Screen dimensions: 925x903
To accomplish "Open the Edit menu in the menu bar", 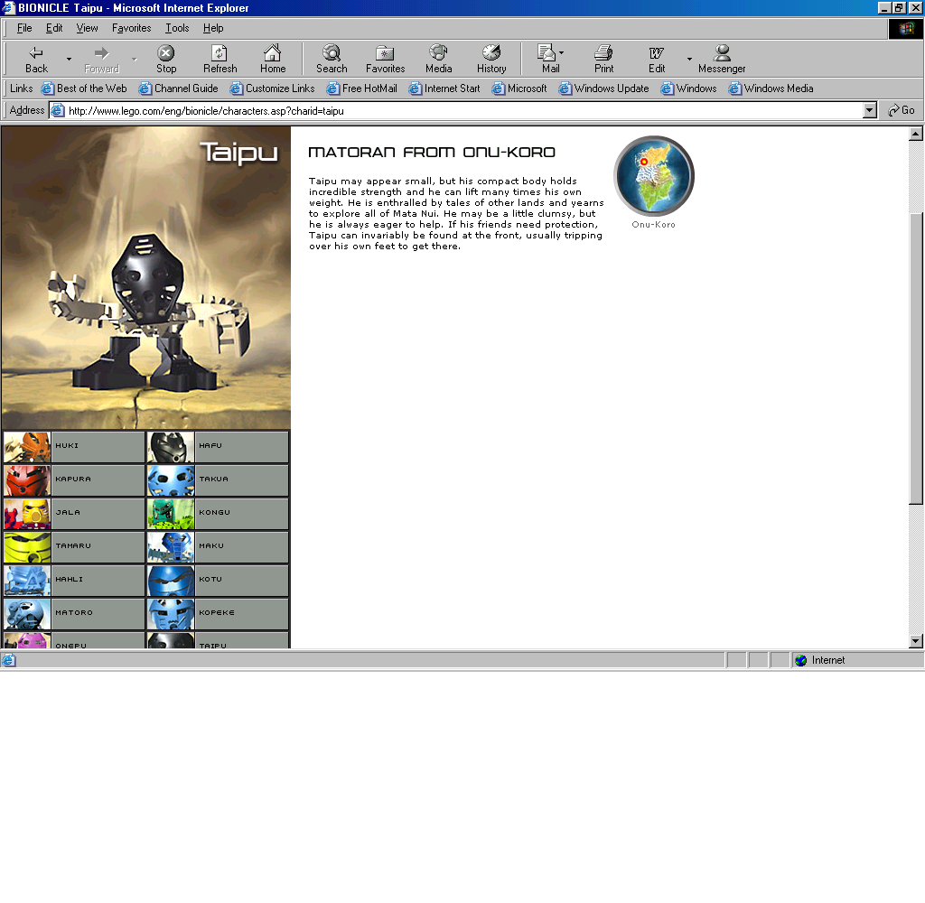I will coord(54,28).
